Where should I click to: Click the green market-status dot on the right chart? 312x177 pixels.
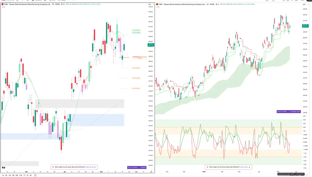pos(216,4)
